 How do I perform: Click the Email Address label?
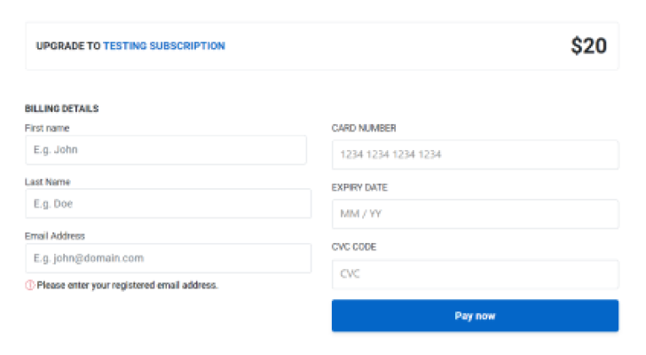[x=55, y=236]
